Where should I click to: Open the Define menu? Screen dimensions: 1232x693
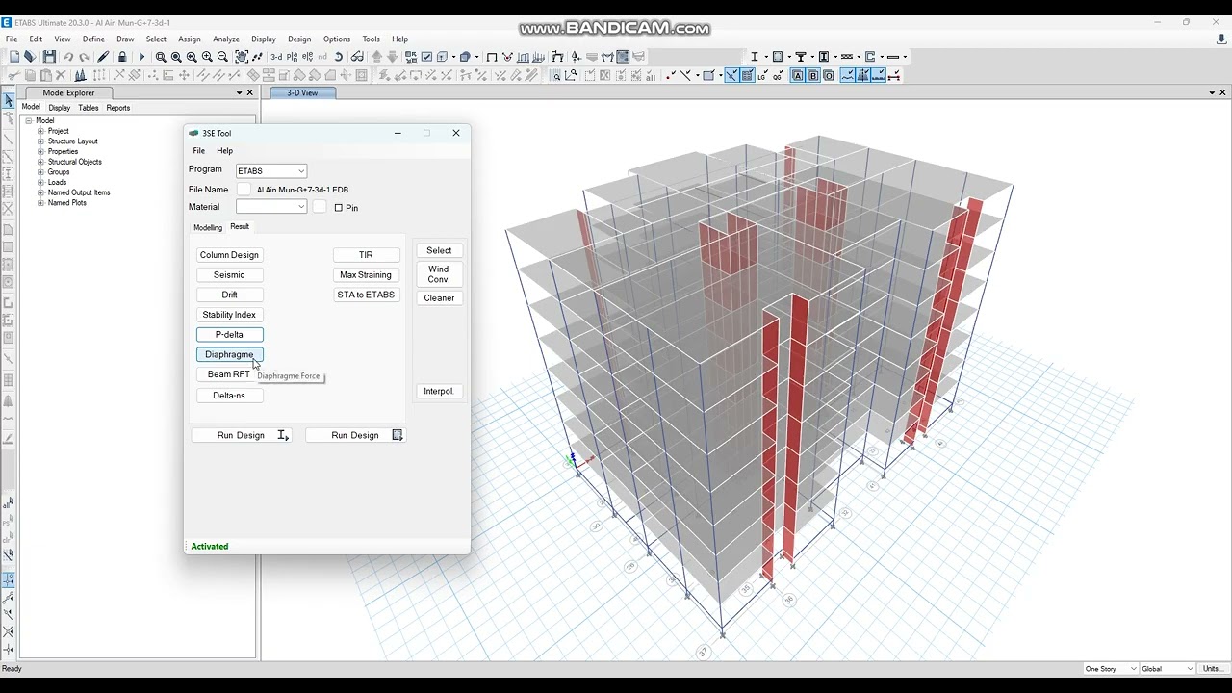coord(93,39)
